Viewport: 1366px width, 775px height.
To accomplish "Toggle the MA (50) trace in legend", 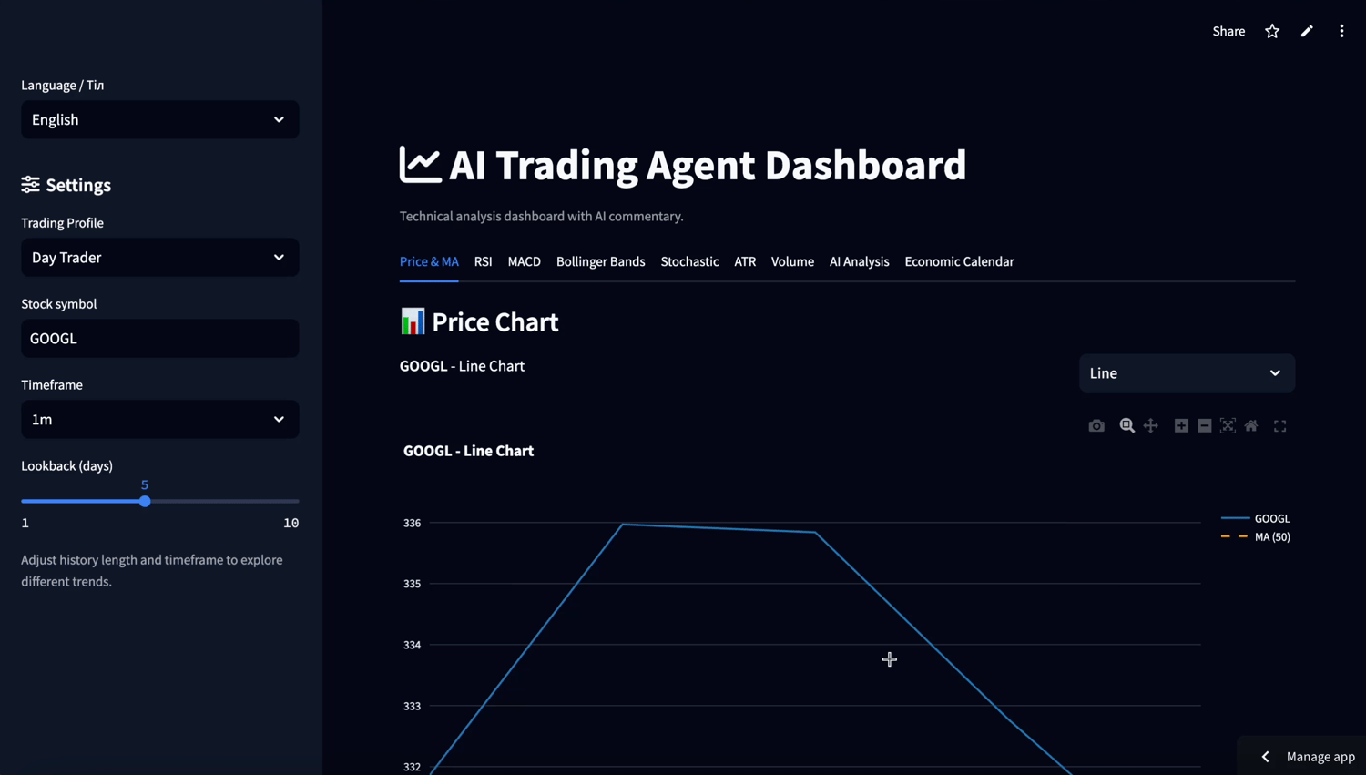I will pos(1271,537).
